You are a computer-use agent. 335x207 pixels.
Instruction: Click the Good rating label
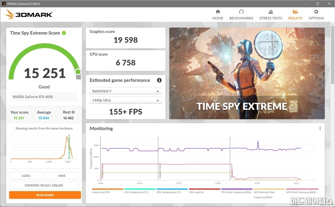(44, 87)
